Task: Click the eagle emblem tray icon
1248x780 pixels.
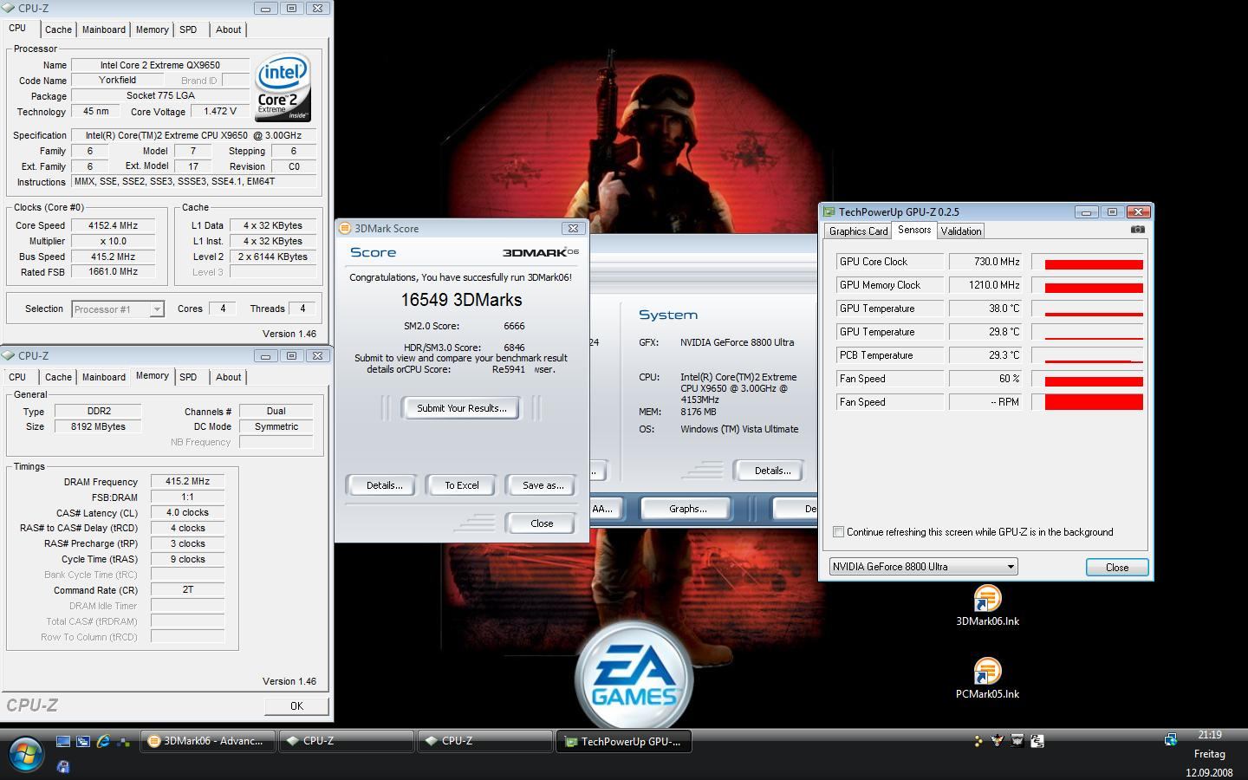Action: 998,741
